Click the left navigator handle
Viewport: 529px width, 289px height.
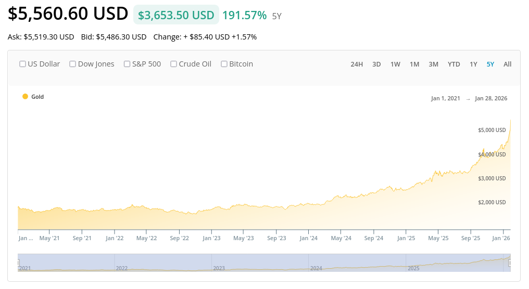(18, 263)
